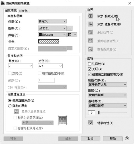134x144 pixels.
Task: Click the hatch sample (样例) preview swatch
Action: (x=49, y=41)
